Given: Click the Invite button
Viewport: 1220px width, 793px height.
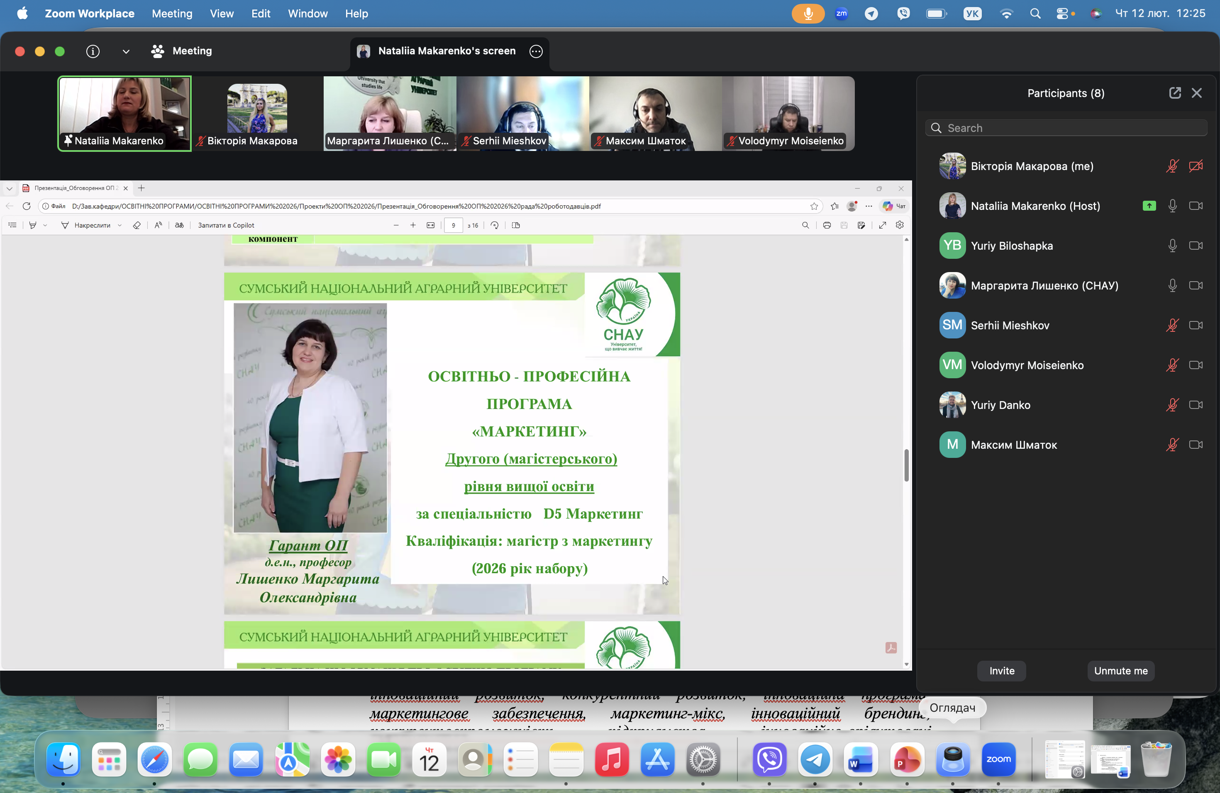Looking at the screenshot, I should (1001, 671).
